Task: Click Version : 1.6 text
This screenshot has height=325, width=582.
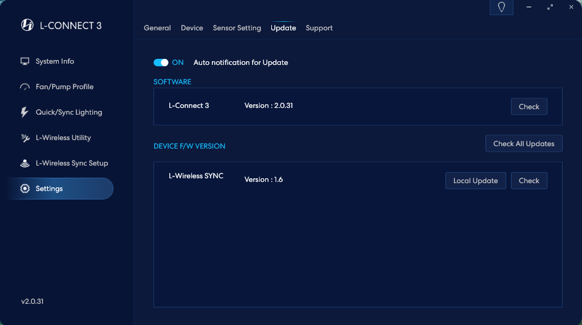Action: tap(263, 179)
